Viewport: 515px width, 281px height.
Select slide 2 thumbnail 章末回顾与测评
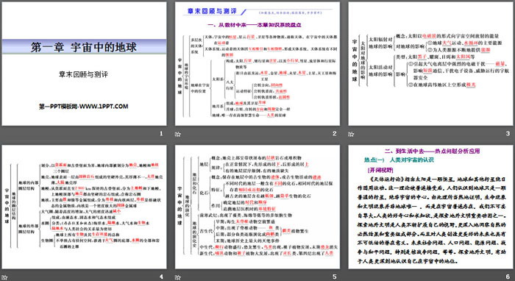[257, 64]
